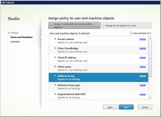The image size is (161, 117).
Task: Expand the Client IP address row arrow
Action: pyautogui.click(x=55, y=57)
